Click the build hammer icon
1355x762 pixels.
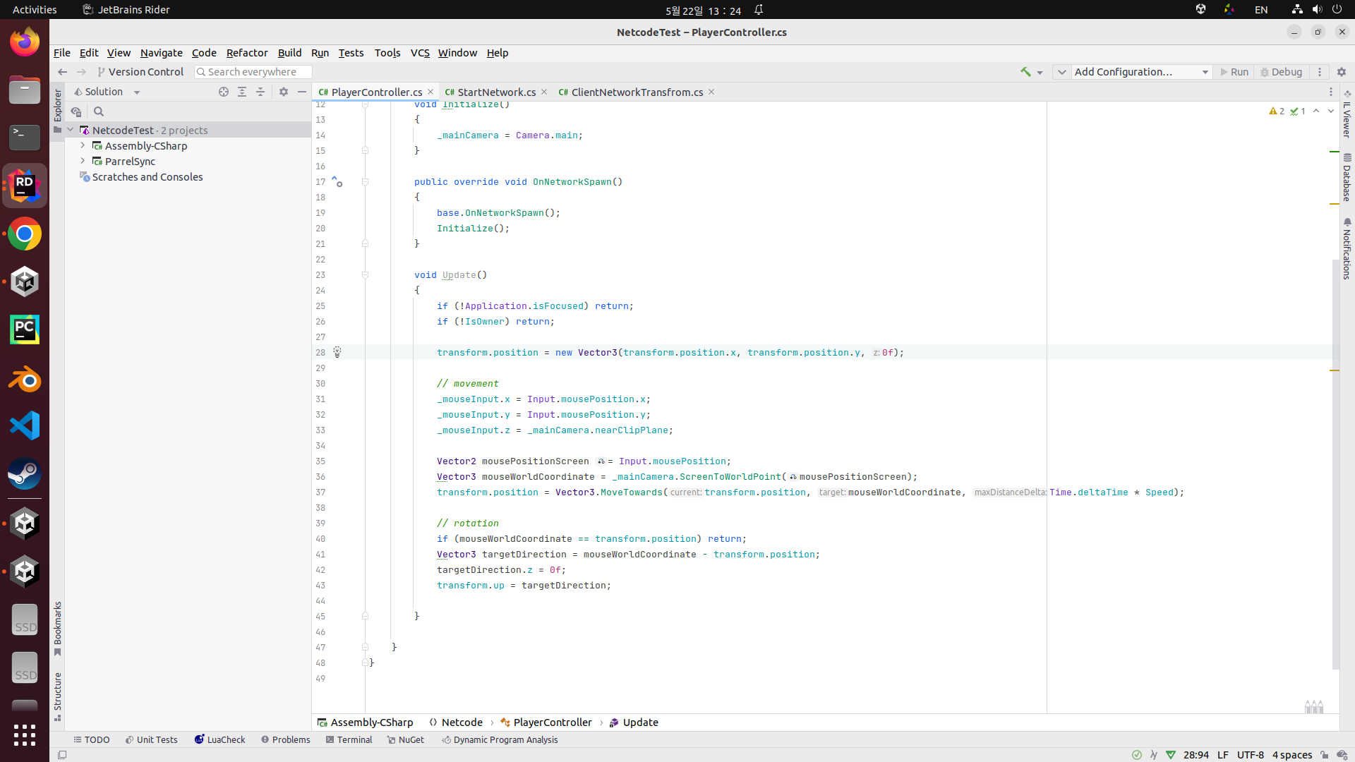(x=1025, y=72)
